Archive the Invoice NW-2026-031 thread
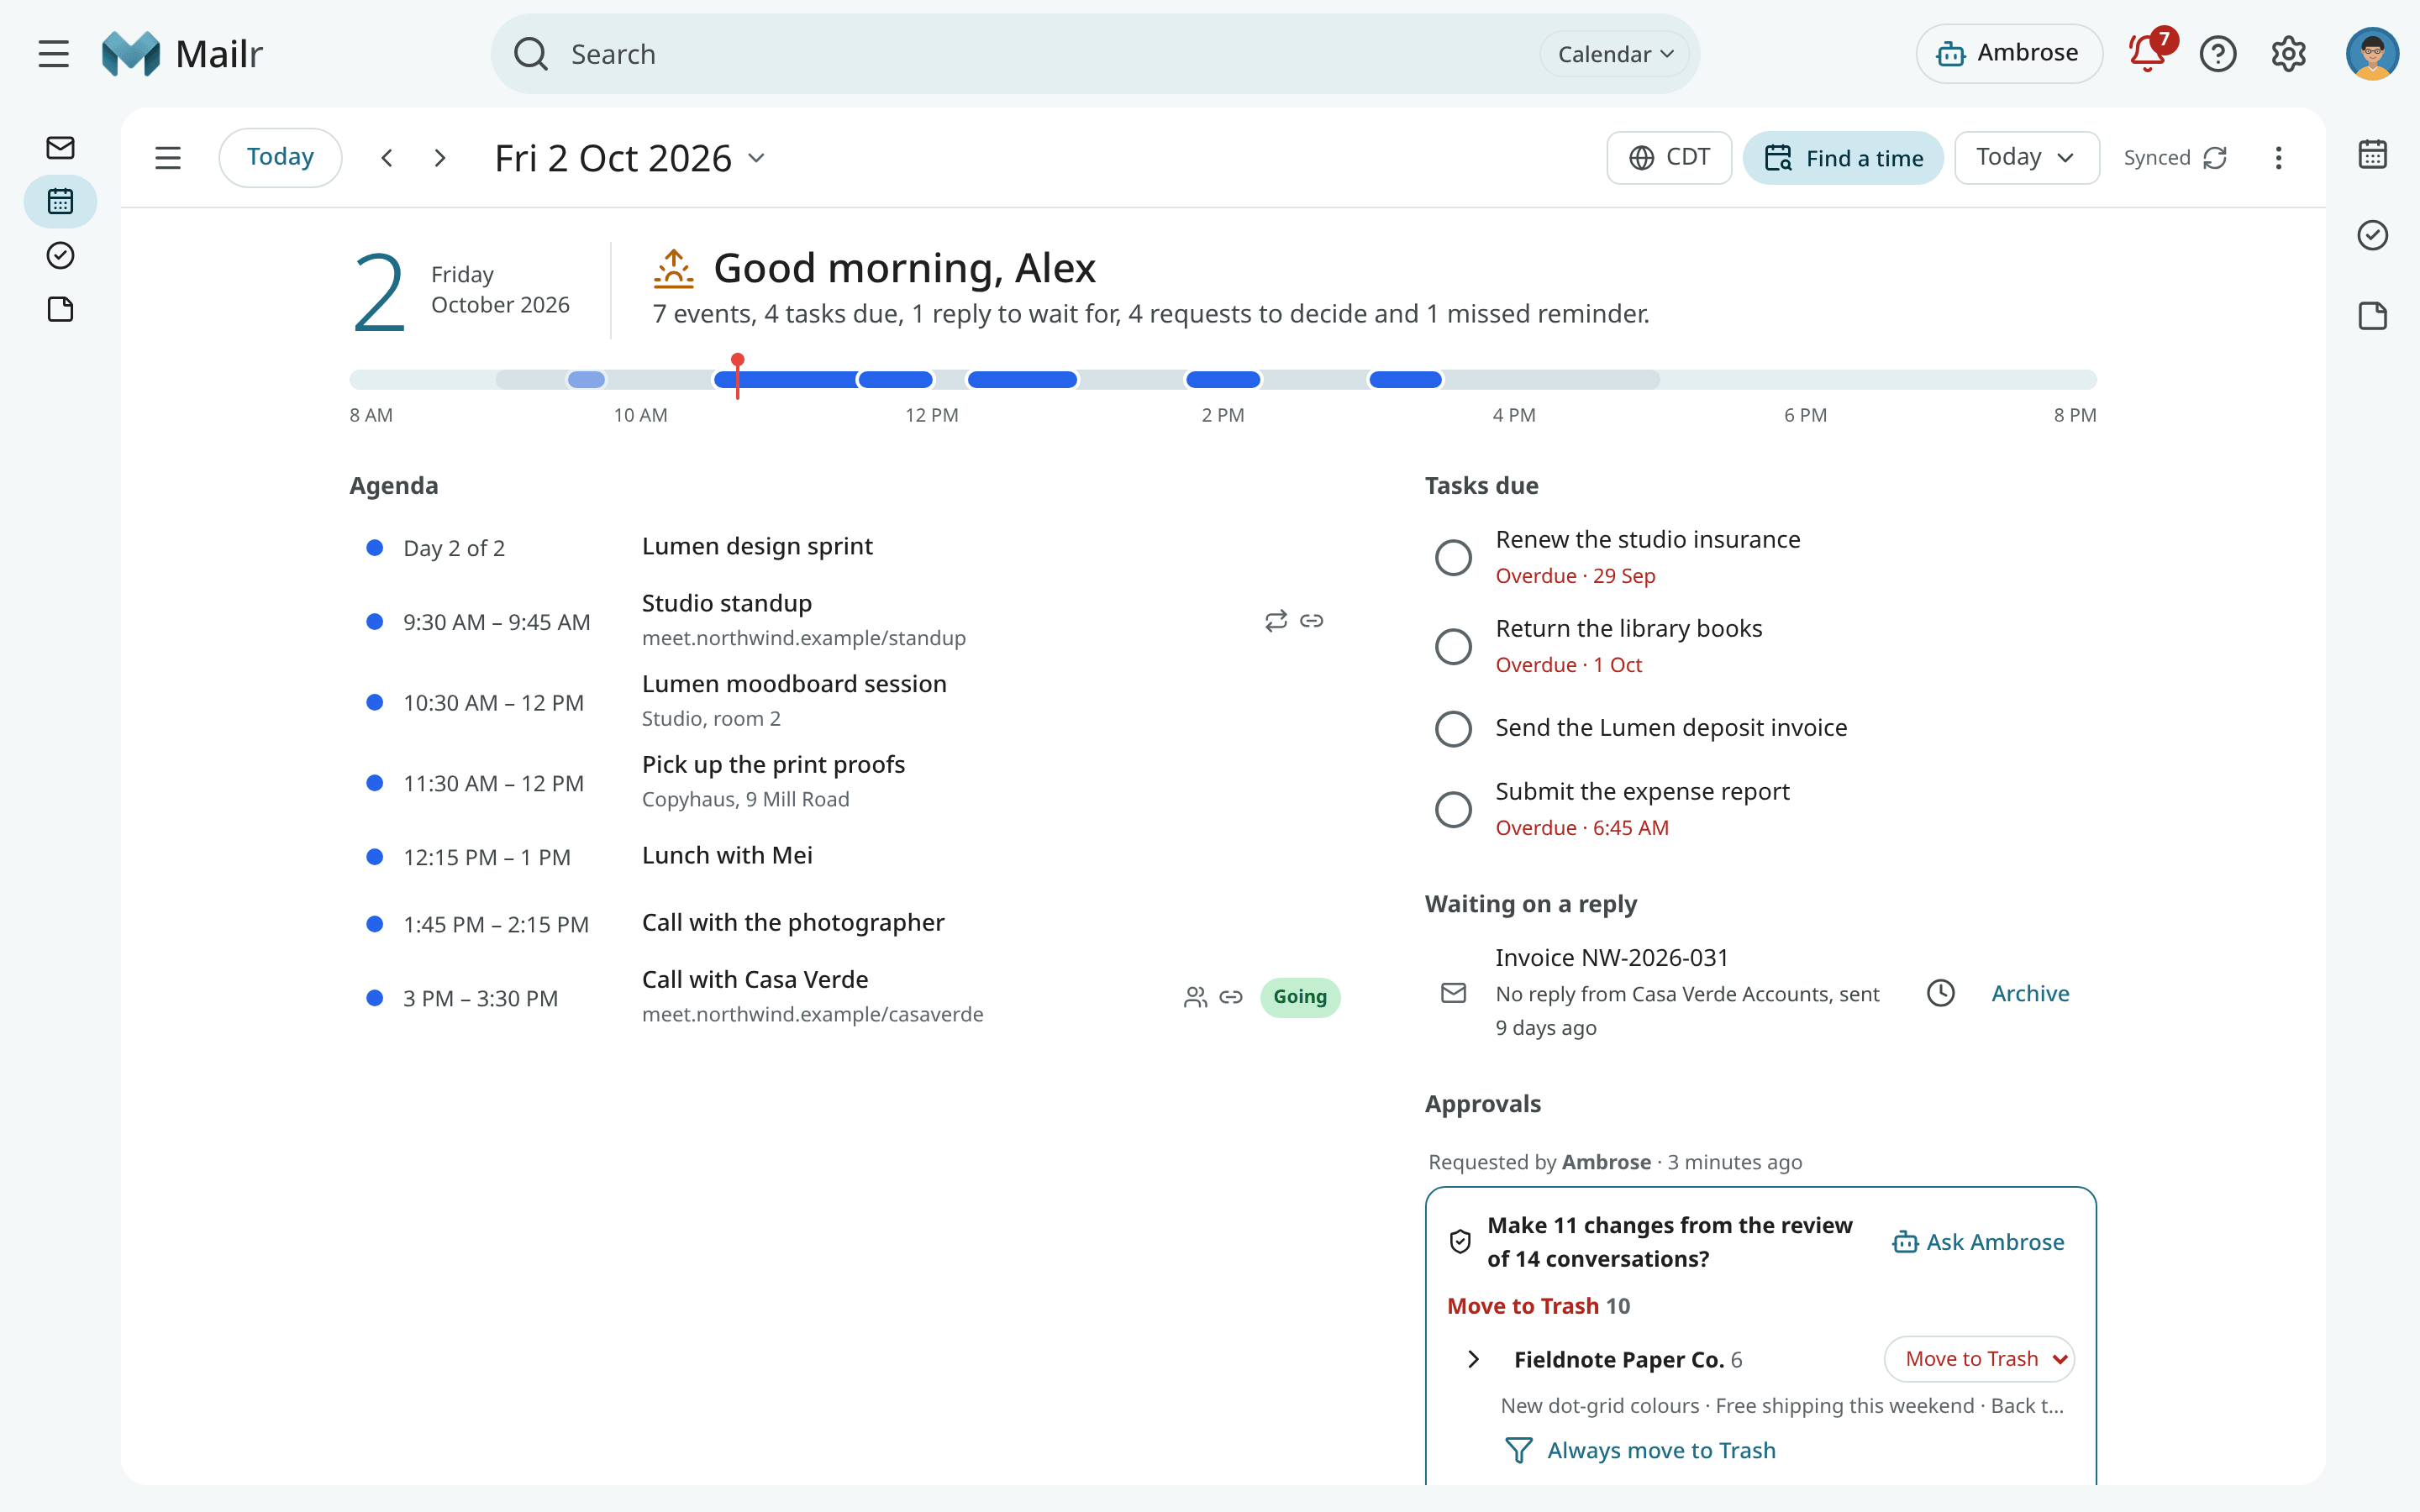The height and width of the screenshot is (1512, 2420). coord(2030,993)
